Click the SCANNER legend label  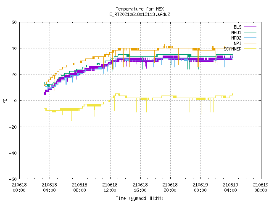(232, 49)
